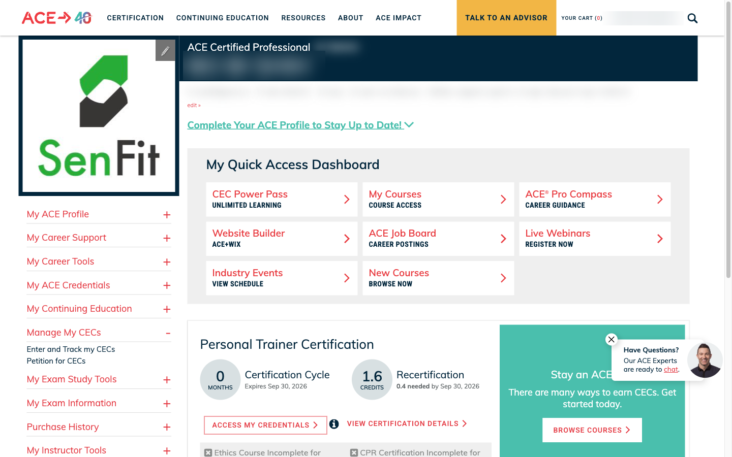Click the New Courses arrow icon
This screenshot has width=732, height=457.
tap(503, 278)
